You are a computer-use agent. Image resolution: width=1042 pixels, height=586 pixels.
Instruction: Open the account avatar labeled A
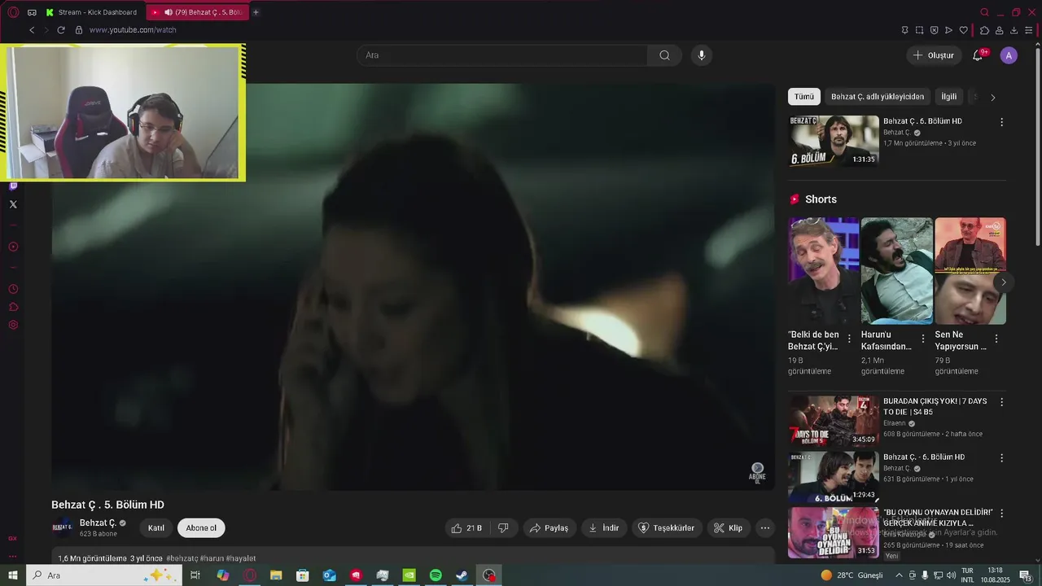tap(1009, 55)
